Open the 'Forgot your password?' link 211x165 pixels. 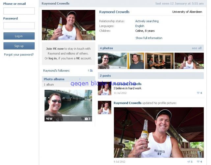pos(19,54)
